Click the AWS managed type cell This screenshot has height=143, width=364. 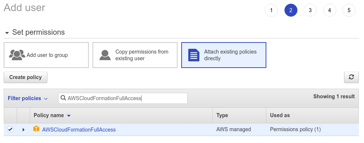(x=233, y=129)
